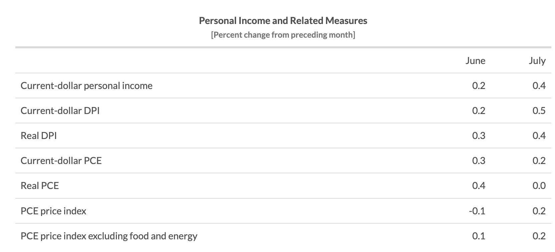Click June value for Real PCE
Screen dimensions: 555x252
pos(479,186)
